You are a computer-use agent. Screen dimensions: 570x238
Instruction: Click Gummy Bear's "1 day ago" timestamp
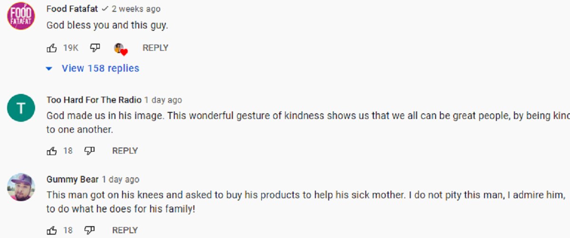click(121, 179)
